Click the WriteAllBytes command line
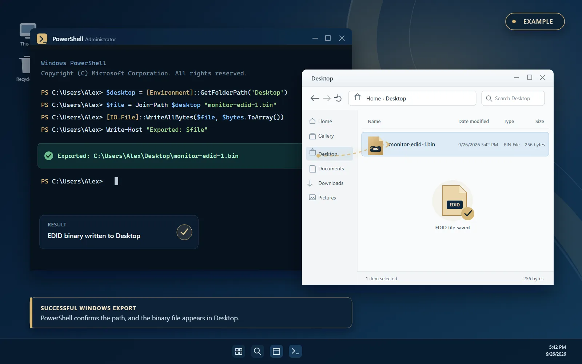Image resolution: width=582 pixels, height=364 pixels. 162,117
